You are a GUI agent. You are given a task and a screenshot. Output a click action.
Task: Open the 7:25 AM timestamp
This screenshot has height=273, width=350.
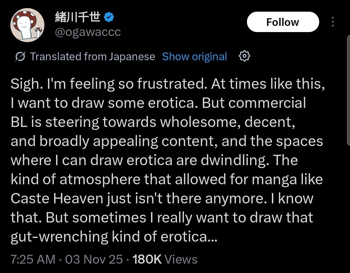click(x=33, y=259)
